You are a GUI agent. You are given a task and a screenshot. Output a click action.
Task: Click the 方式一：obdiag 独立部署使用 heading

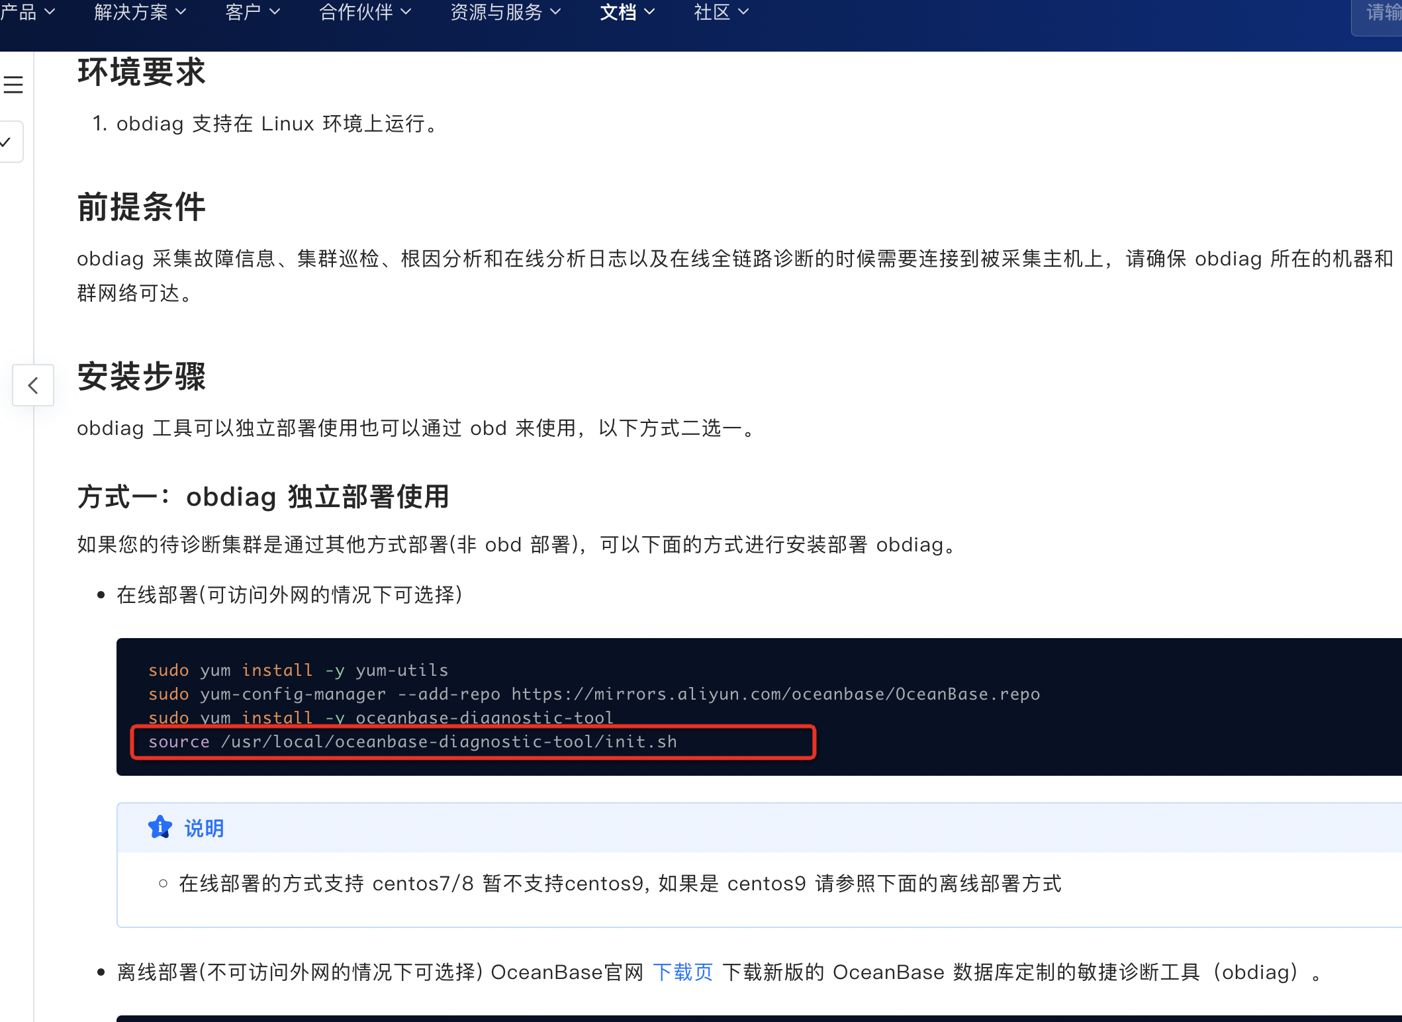[263, 496]
